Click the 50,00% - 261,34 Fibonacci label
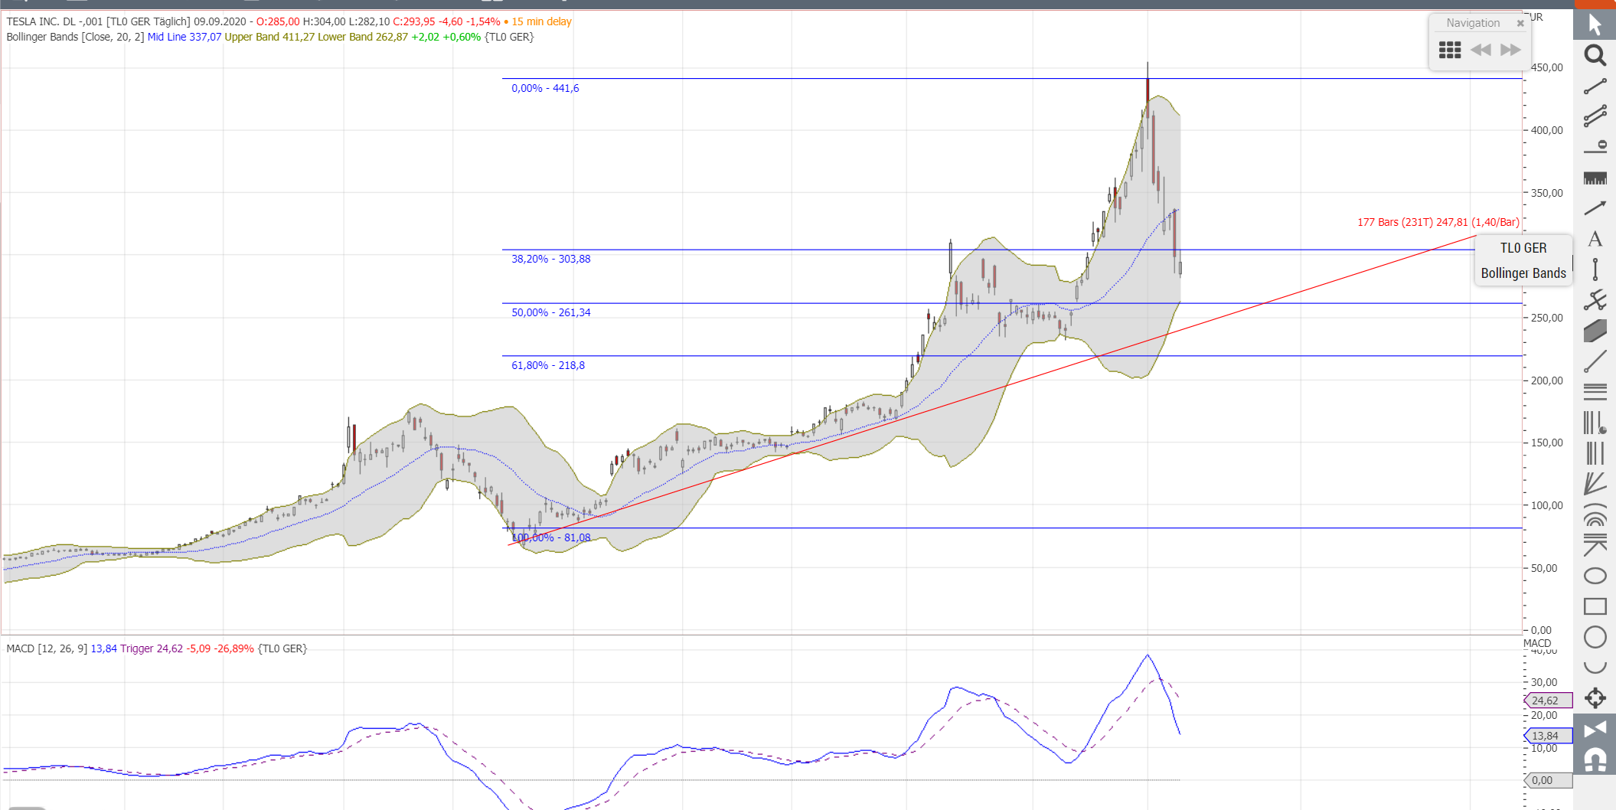This screenshot has height=810, width=1616. [551, 312]
